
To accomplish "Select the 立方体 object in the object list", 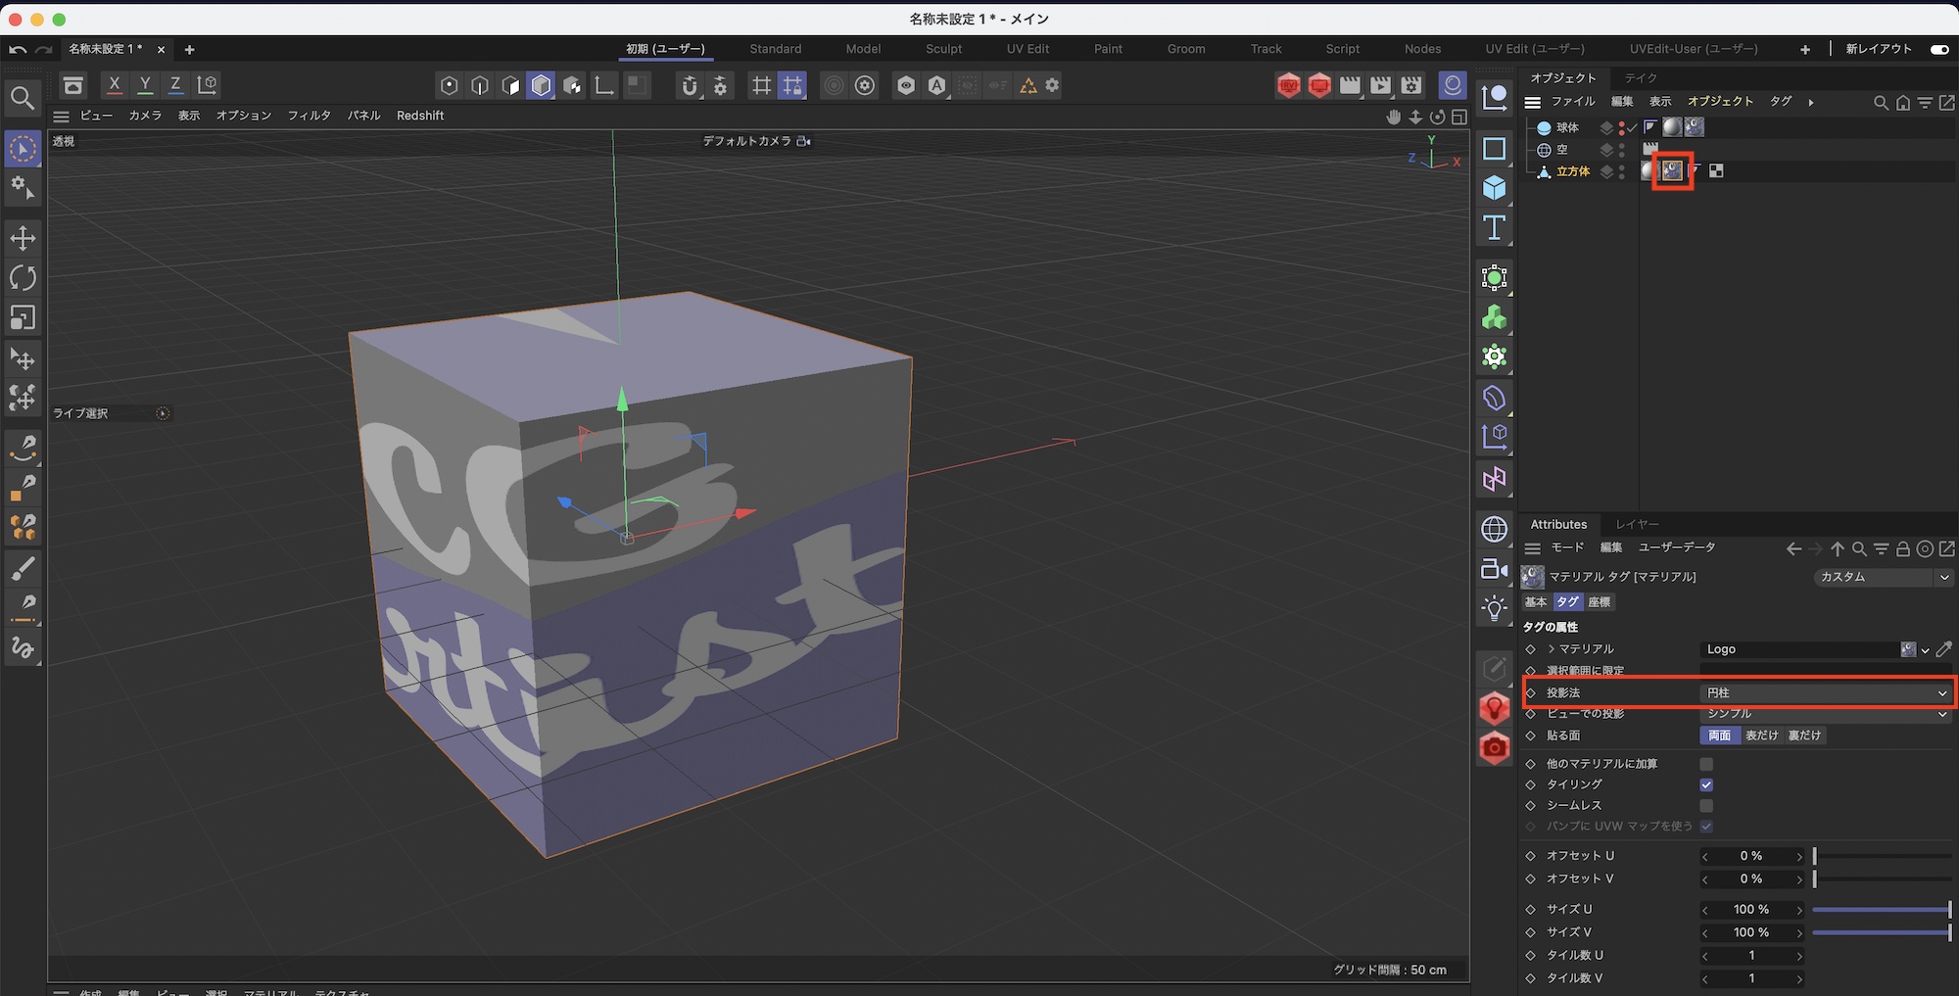I will pos(1572,171).
